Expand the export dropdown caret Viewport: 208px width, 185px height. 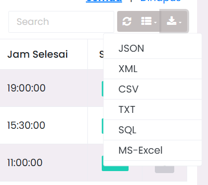180,22
